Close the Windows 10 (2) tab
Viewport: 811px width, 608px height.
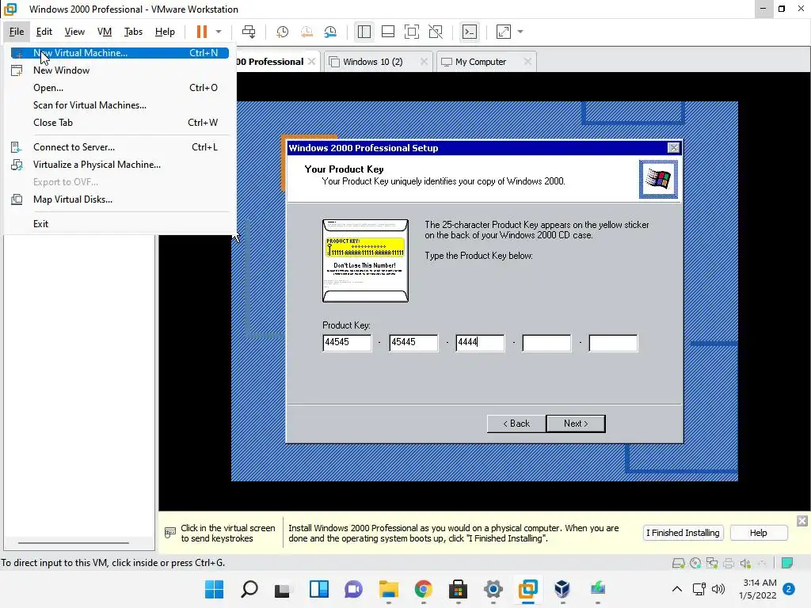coord(424,62)
